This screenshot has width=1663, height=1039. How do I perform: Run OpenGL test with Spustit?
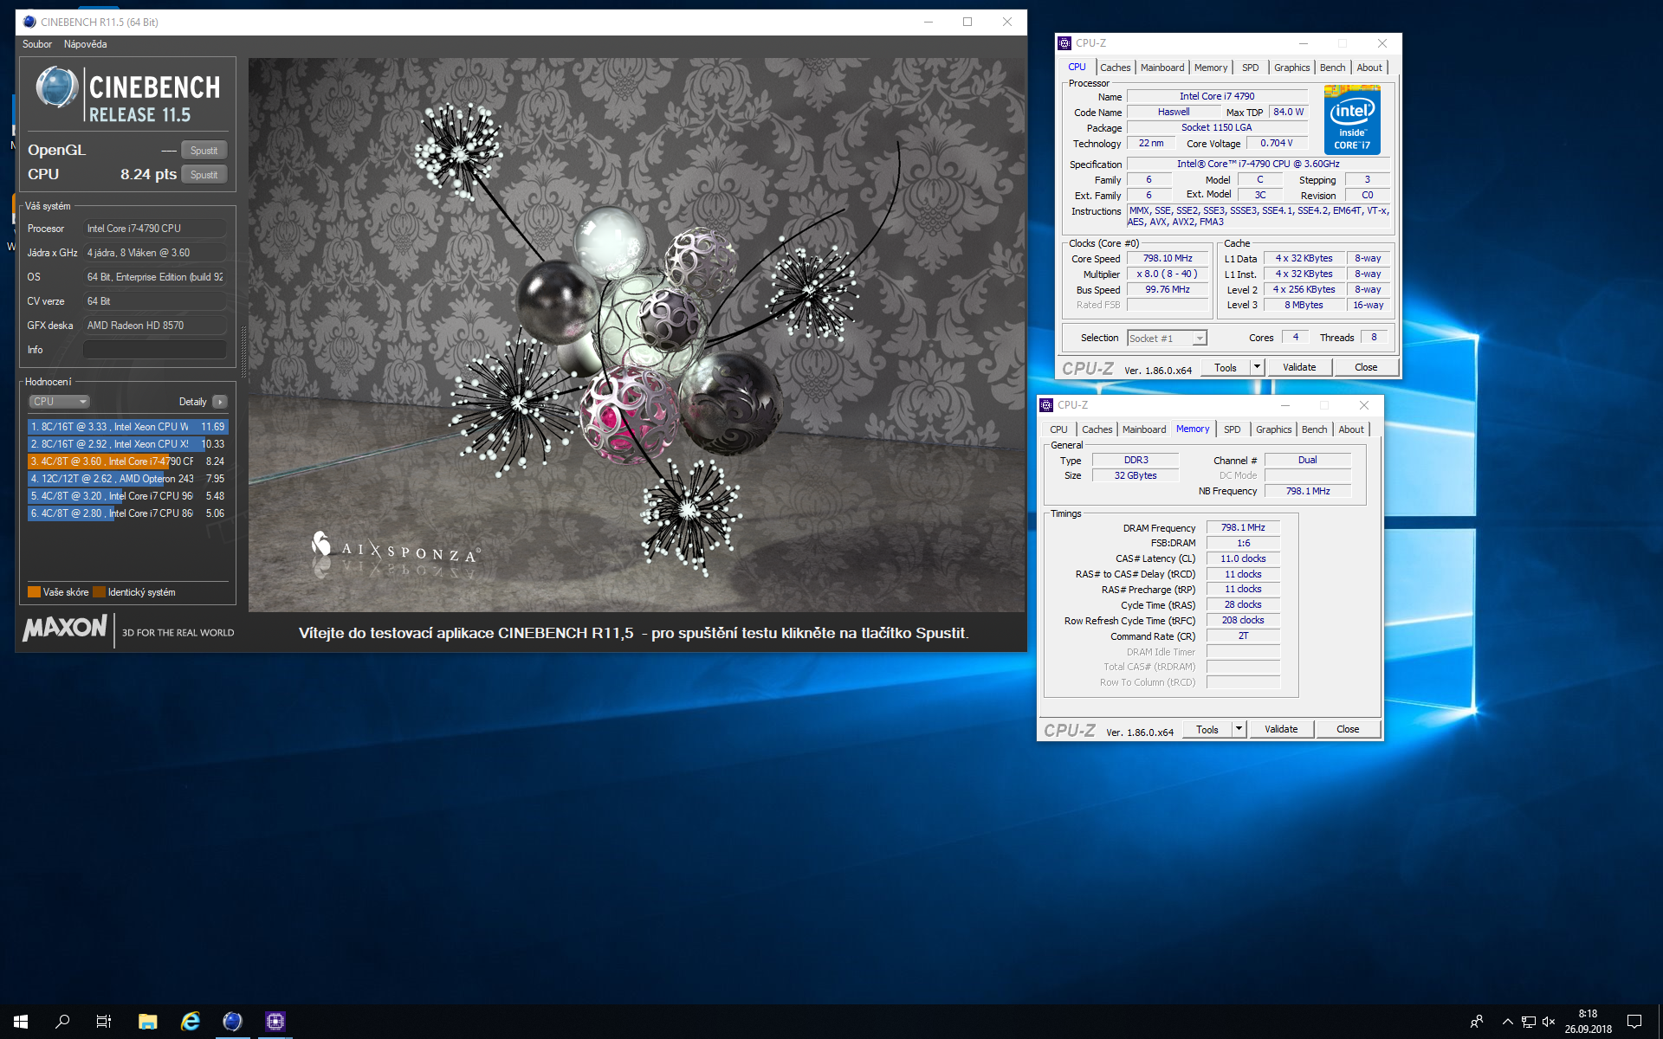pyautogui.click(x=204, y=151)
